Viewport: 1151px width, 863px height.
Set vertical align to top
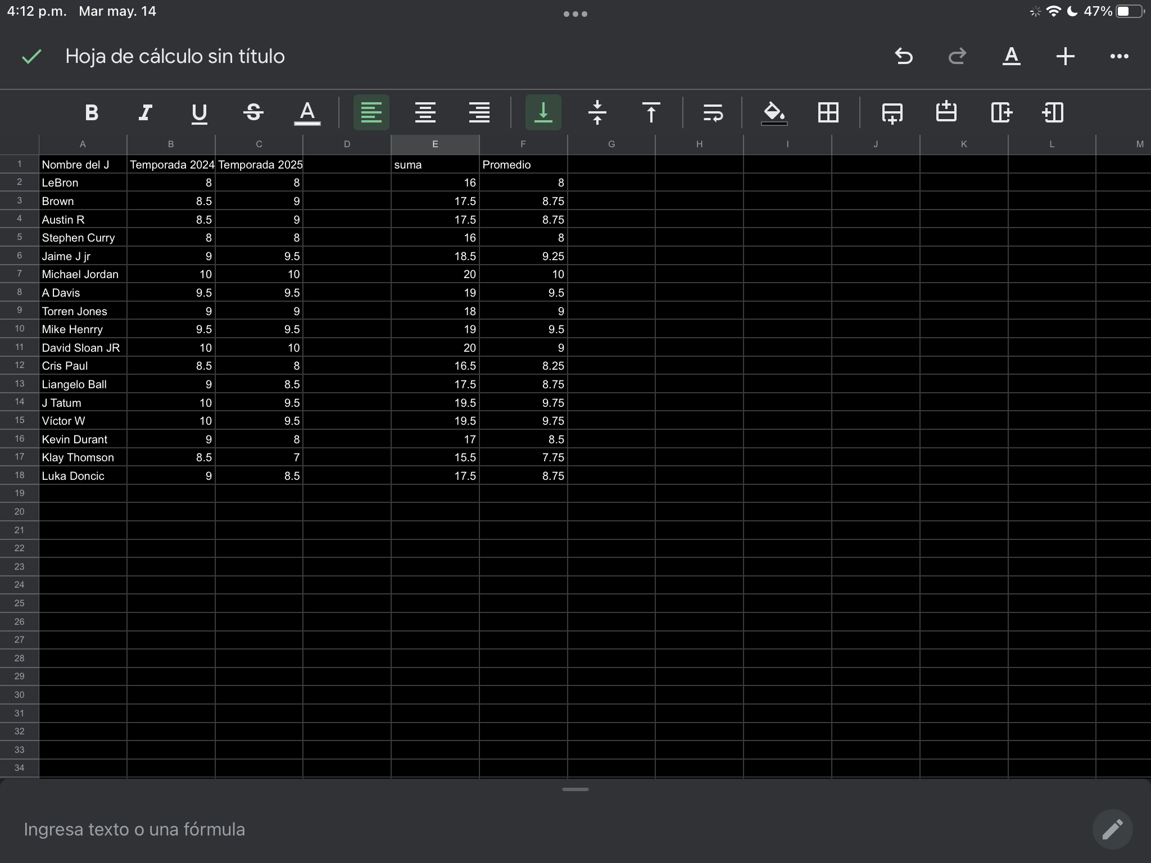pyautogui.click(x=651, y=112)
